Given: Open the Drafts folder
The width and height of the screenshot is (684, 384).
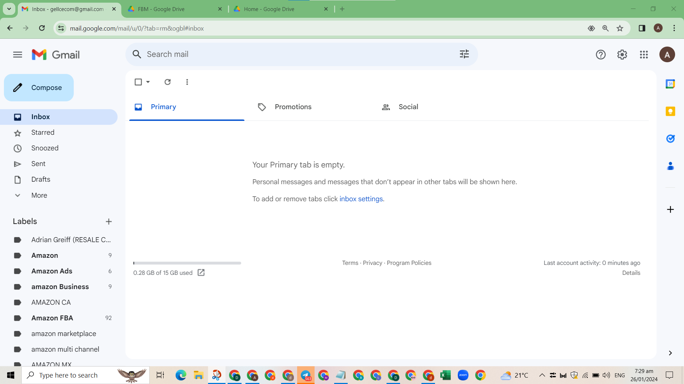Looking at the screenshot, I should coord(59,180).
